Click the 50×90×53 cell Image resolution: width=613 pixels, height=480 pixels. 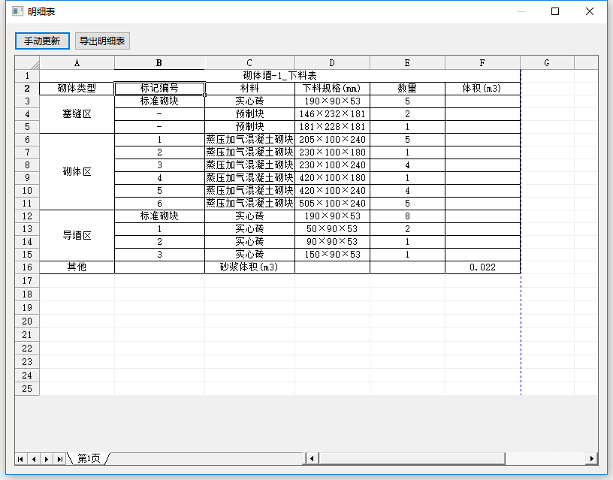tap(332, 229)
